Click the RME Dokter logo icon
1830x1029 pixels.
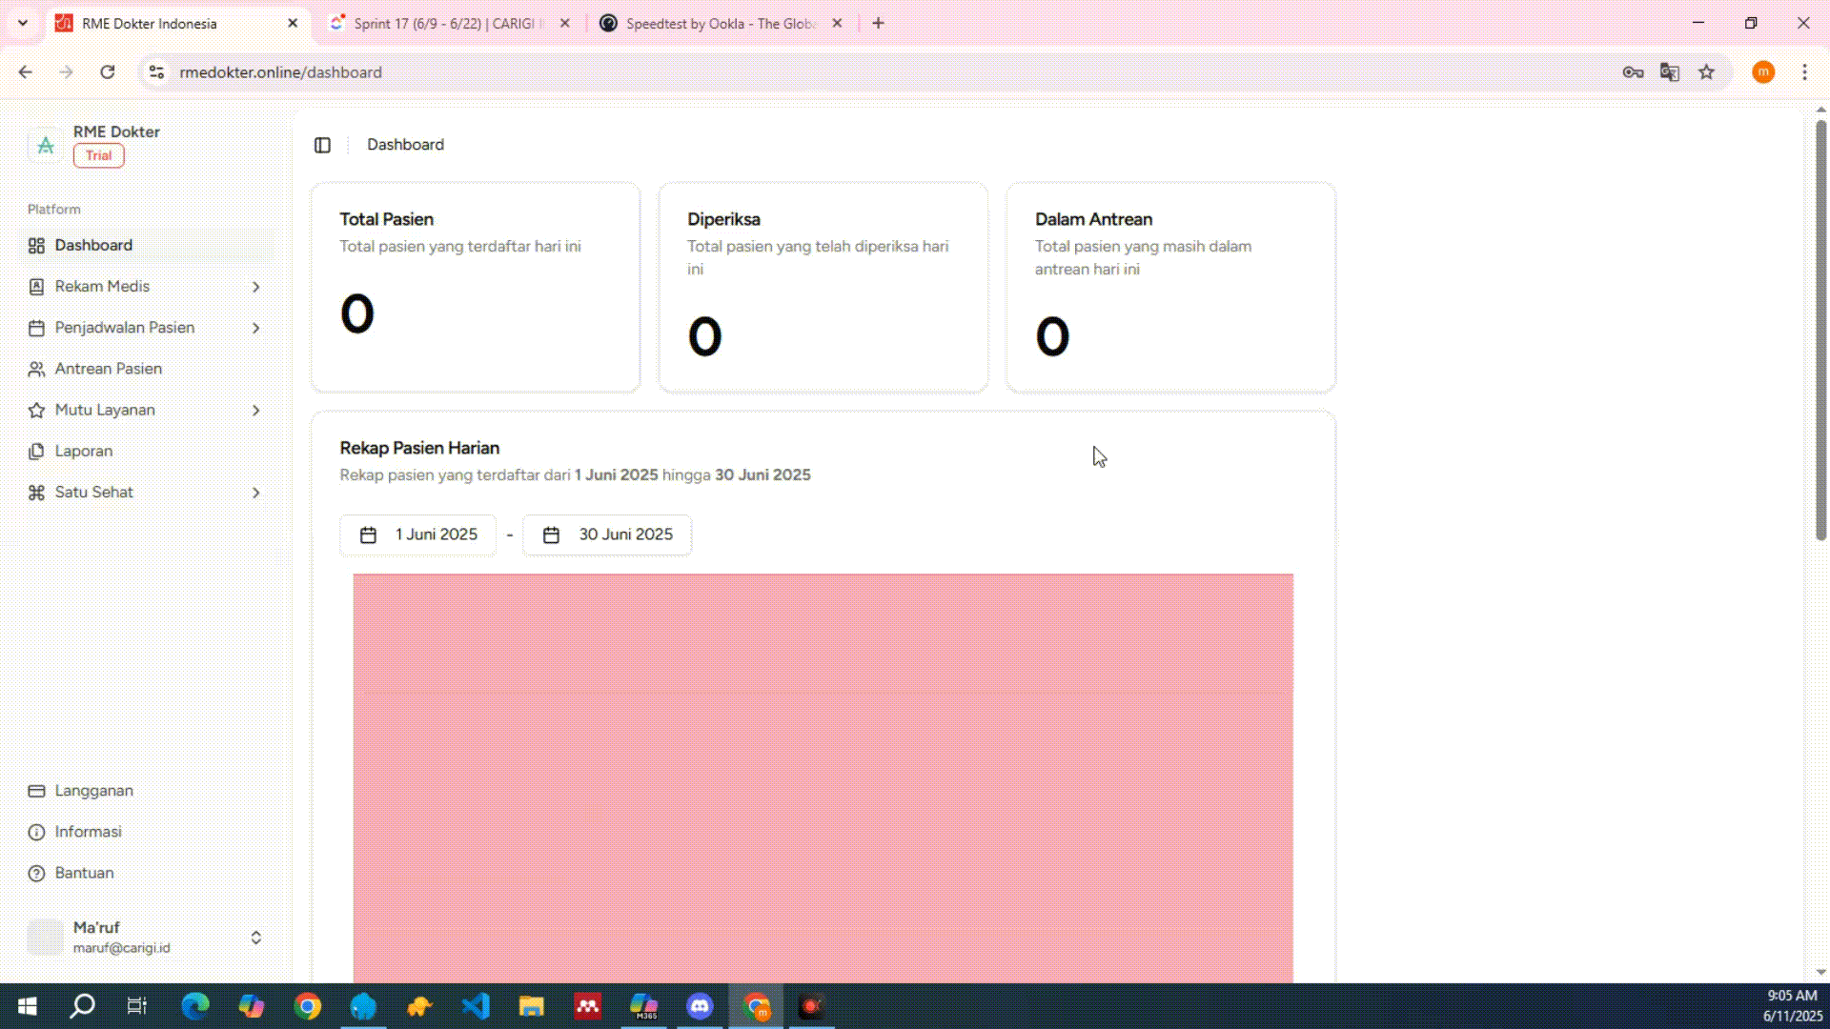46,145
